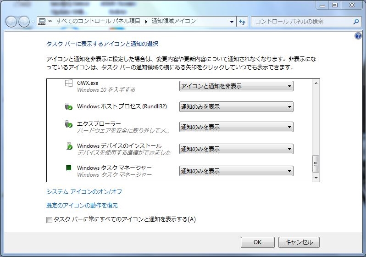Click the エクスプローラー entry name

click(x=99, y=123)
